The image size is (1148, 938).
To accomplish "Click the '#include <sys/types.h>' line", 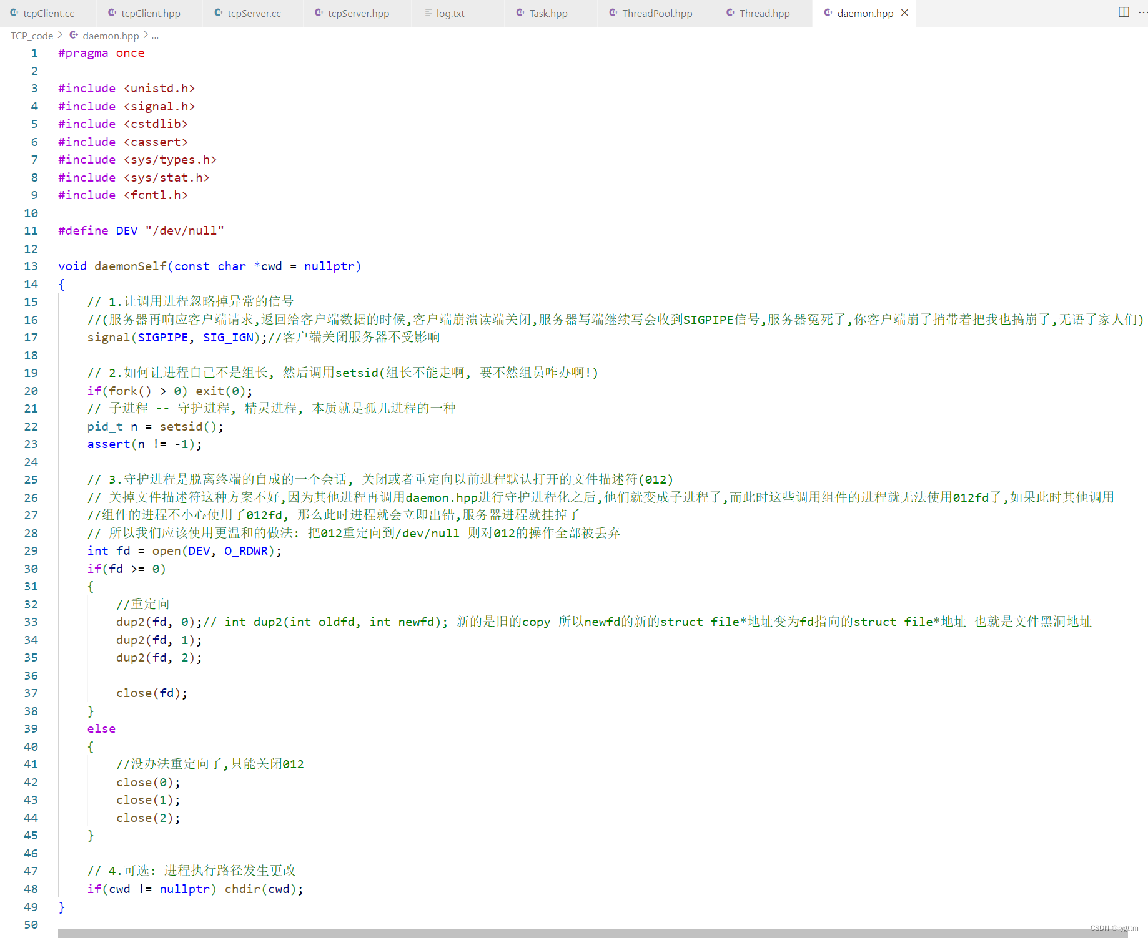I will (137, 160).
